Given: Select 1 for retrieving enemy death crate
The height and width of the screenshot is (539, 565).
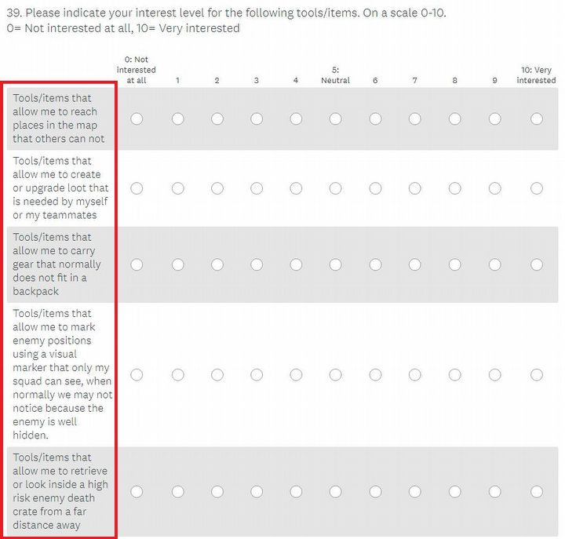Looking at the screenshot, I should 177,492.
